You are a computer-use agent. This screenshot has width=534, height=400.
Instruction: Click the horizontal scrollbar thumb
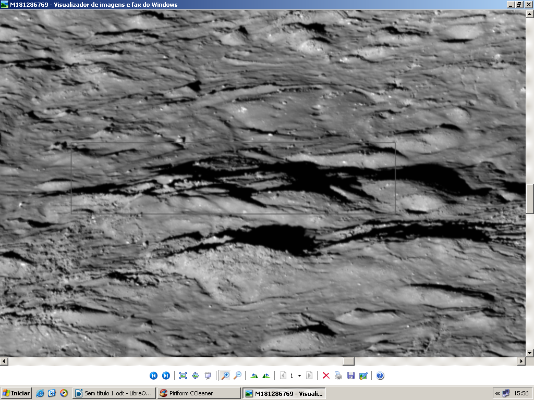[348, 361]
